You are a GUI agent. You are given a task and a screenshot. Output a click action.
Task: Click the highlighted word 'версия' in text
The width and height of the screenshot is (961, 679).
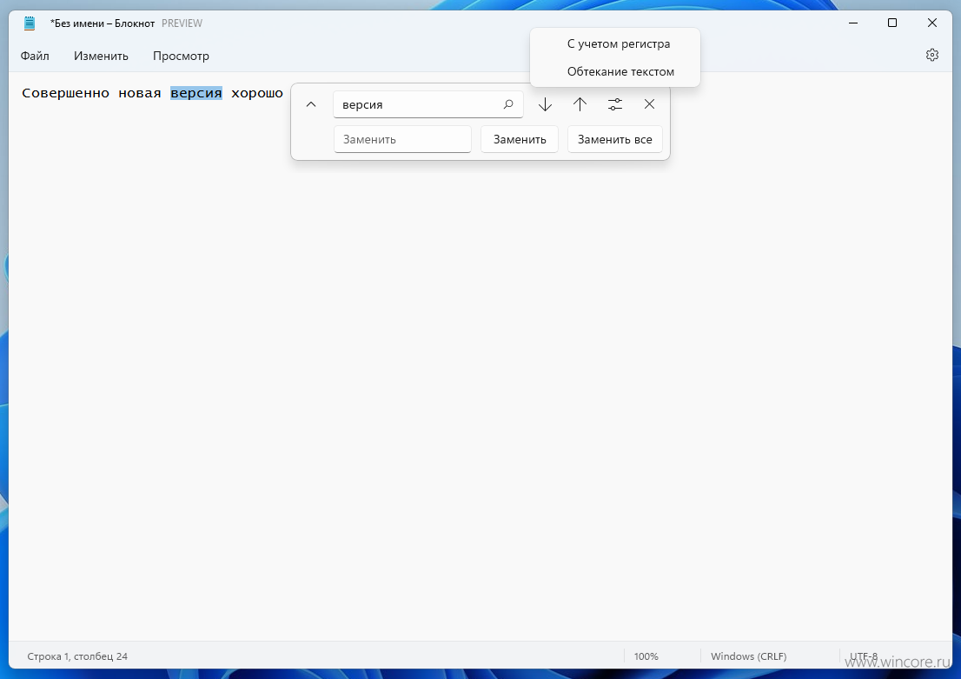[x=196, y=93]
